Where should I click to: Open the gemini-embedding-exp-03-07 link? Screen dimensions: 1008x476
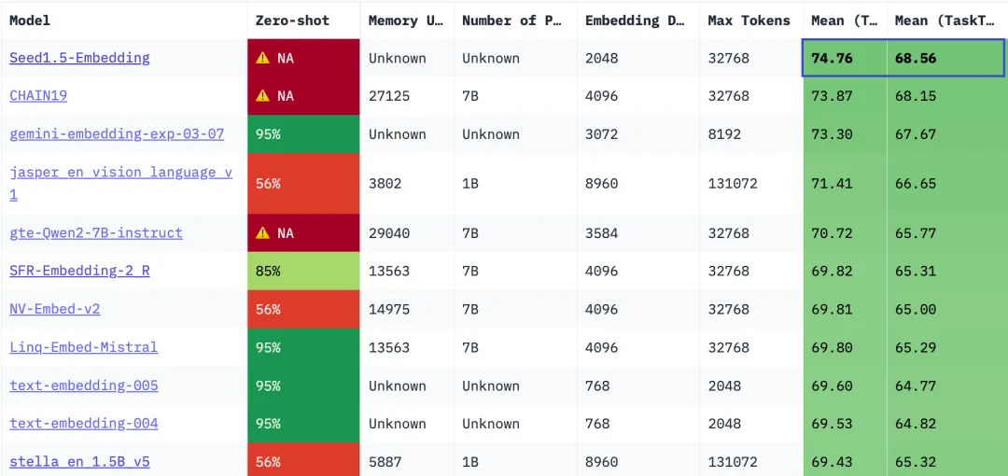[x=117, y=134]
